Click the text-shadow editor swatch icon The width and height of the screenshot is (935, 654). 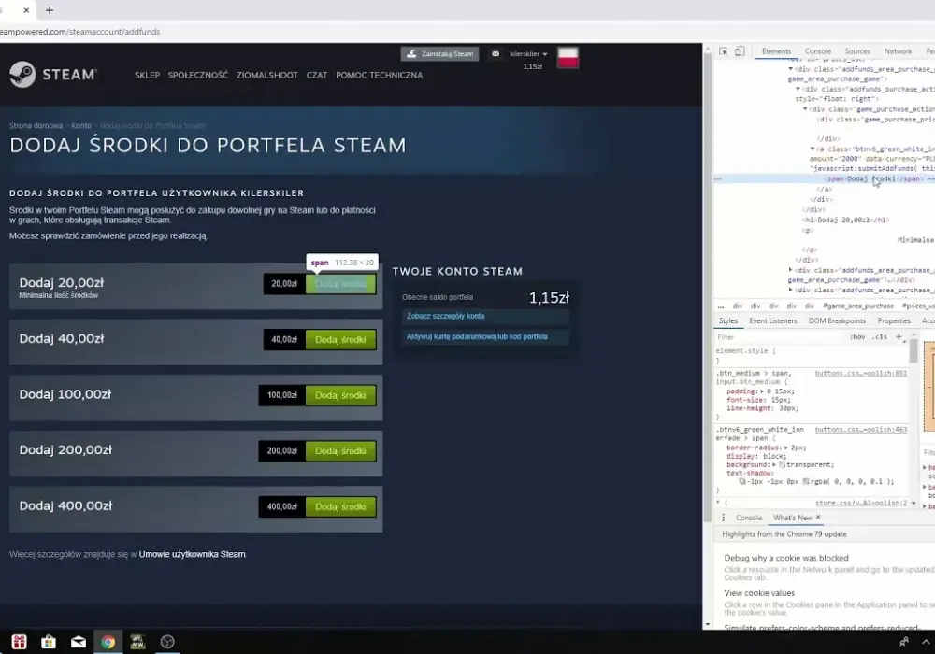tap(741, 481)
